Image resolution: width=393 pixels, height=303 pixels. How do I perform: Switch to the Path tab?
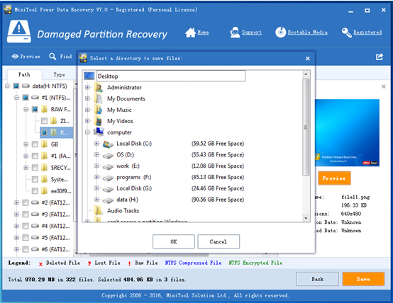pyautogui.click(x=24, y=74)
